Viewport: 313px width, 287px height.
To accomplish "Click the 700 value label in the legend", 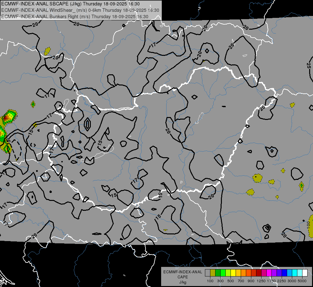I will pyautogui.click(x=241, y=281).
